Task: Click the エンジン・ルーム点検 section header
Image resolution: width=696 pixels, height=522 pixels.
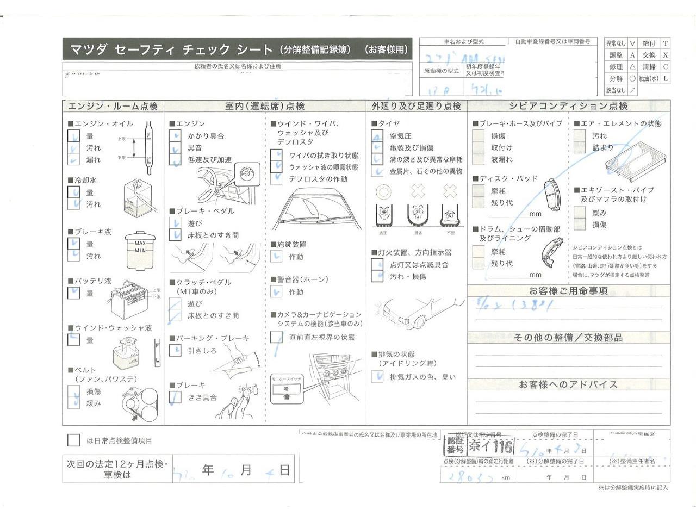Action: [113, 106]
